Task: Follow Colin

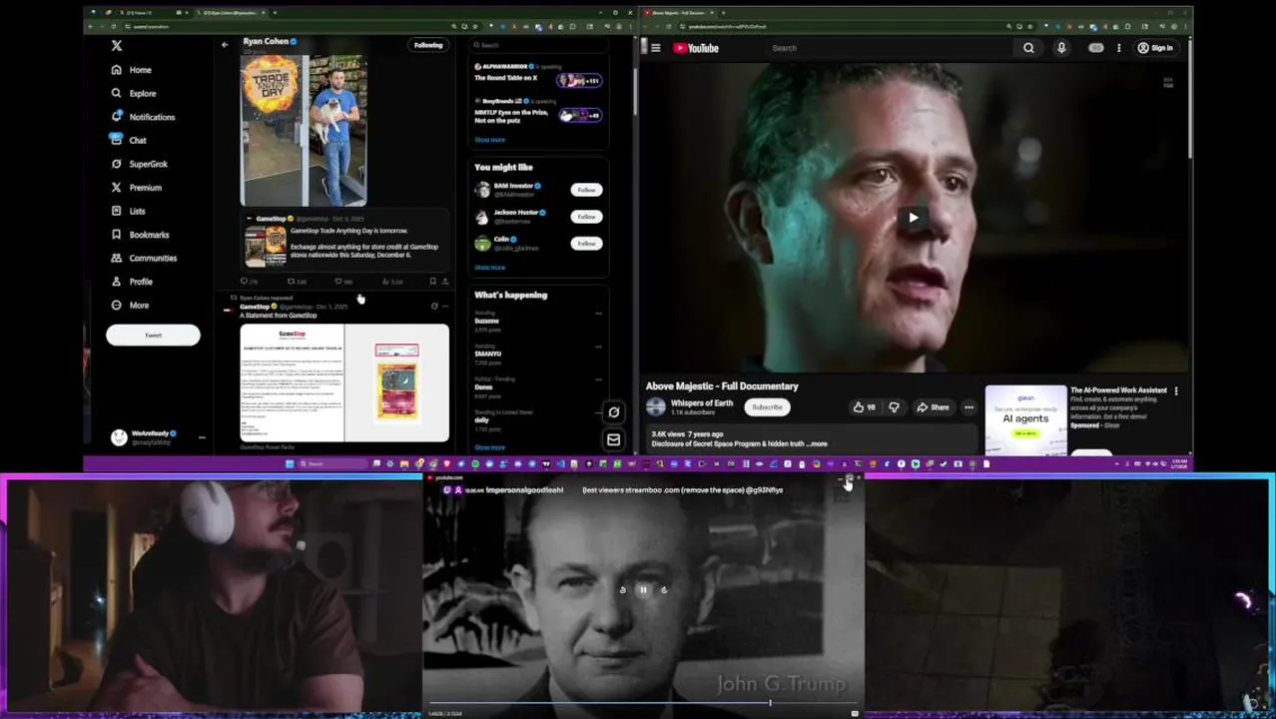Action: (x=586, y=243)
